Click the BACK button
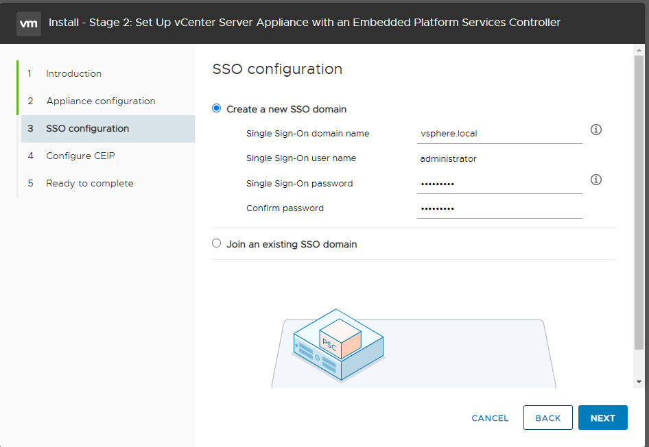 (x=548, y=418)
